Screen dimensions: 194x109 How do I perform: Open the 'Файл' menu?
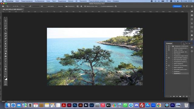[x=17, y=1]
